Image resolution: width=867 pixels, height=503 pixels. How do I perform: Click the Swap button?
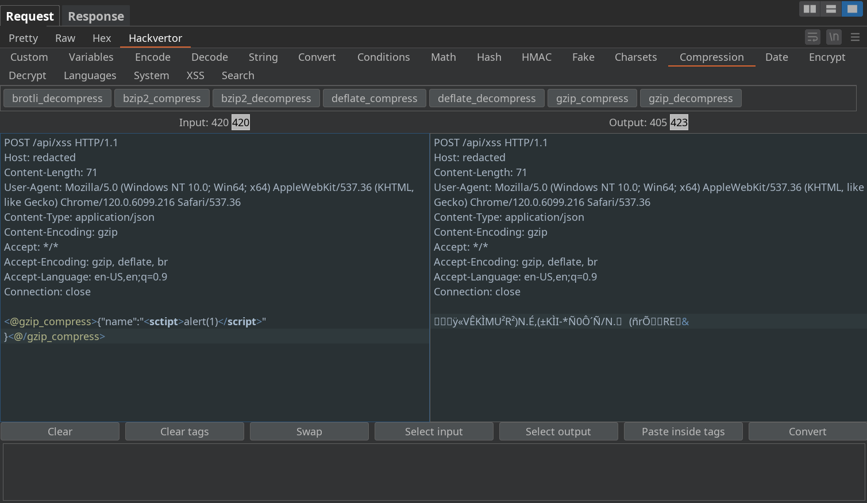[309, 432]
